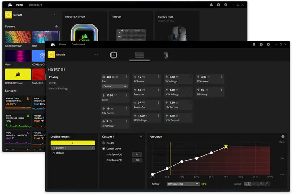Viewport: 292px width, 195px height.
Task: Apply the Rainbow Wave scene
Action: coord(18,37)
